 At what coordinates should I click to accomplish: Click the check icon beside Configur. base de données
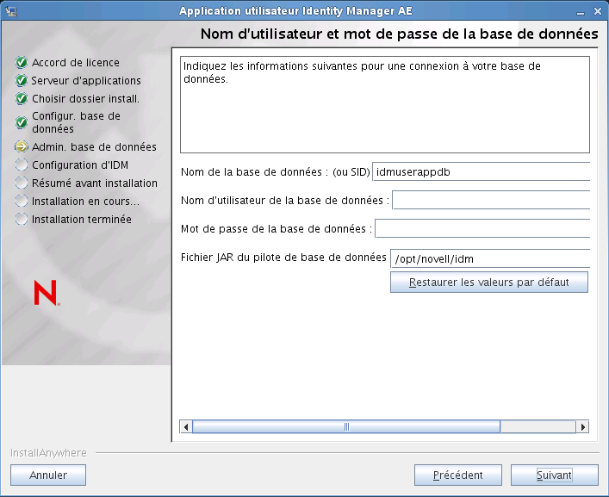click(22, 122)
